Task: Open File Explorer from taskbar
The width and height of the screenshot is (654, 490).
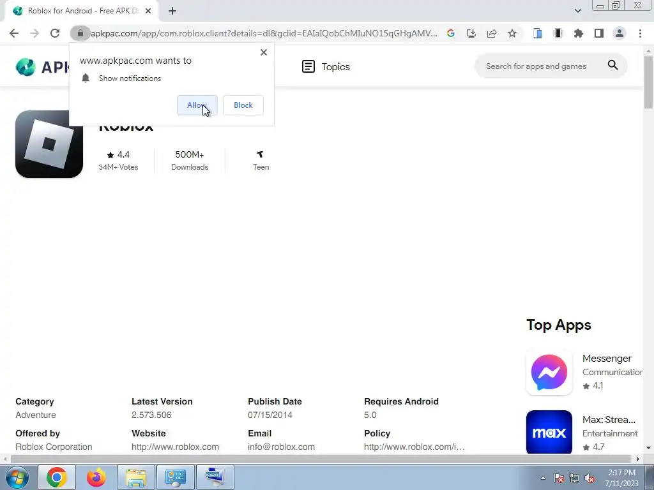Action: [136, 477]
